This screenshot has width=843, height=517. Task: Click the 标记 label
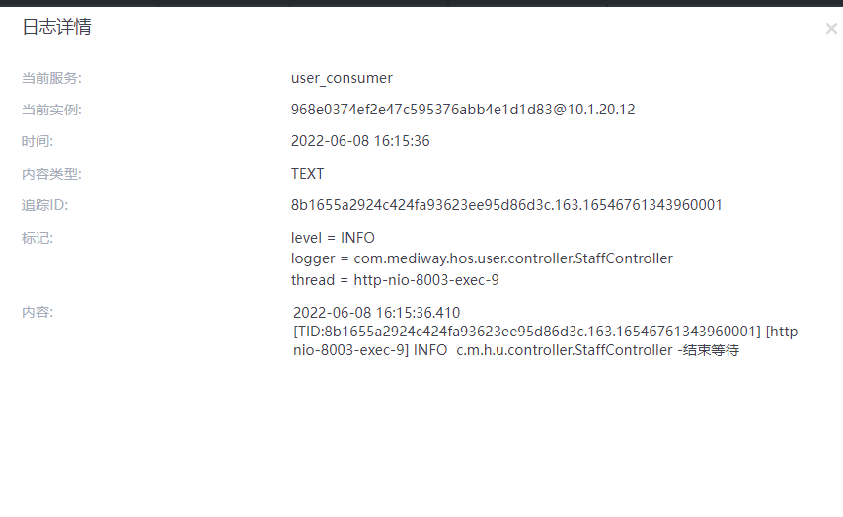[38, 238]
